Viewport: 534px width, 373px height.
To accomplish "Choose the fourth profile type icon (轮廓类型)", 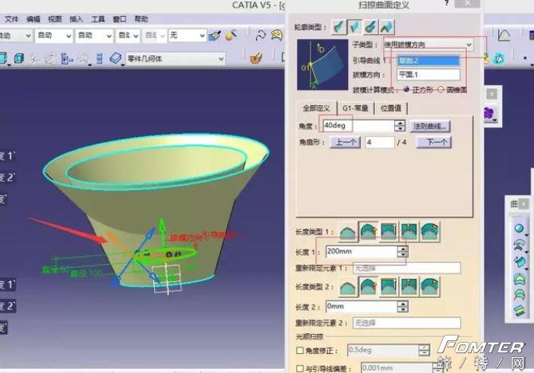I will (x=387, y=26).
